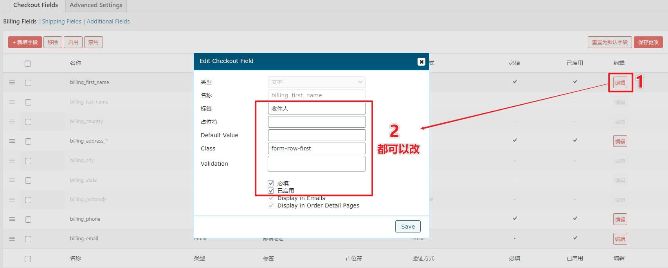Click enabled checkmark in billing_email row
Screen dimensions: 668x268
[x=575, y=238]
